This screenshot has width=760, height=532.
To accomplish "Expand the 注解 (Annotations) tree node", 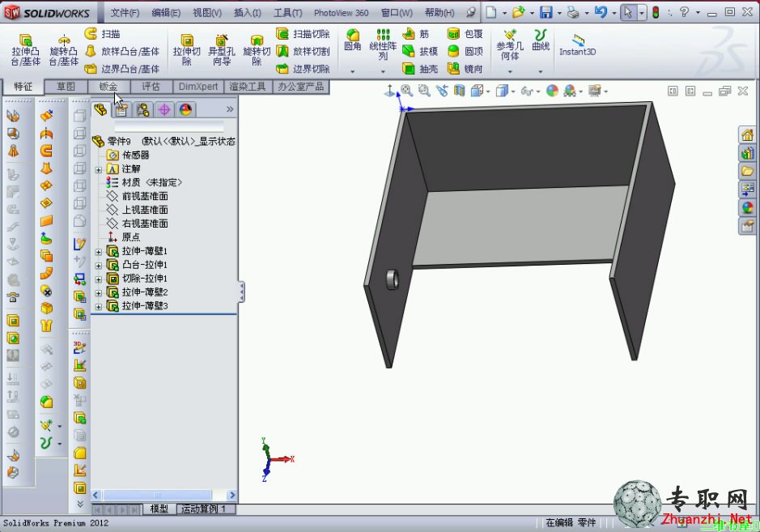I will [x=99, y=169].
